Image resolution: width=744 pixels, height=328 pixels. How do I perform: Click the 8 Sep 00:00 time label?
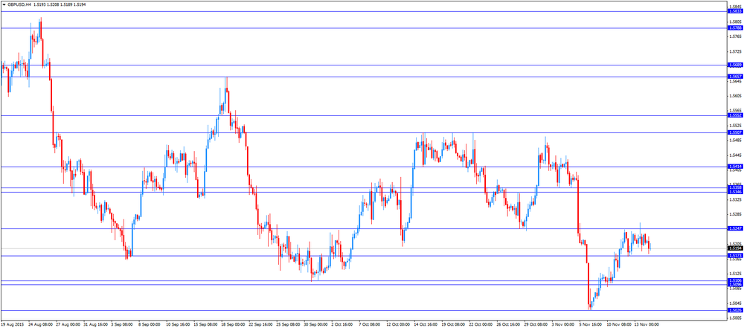(x=150, y=325)
